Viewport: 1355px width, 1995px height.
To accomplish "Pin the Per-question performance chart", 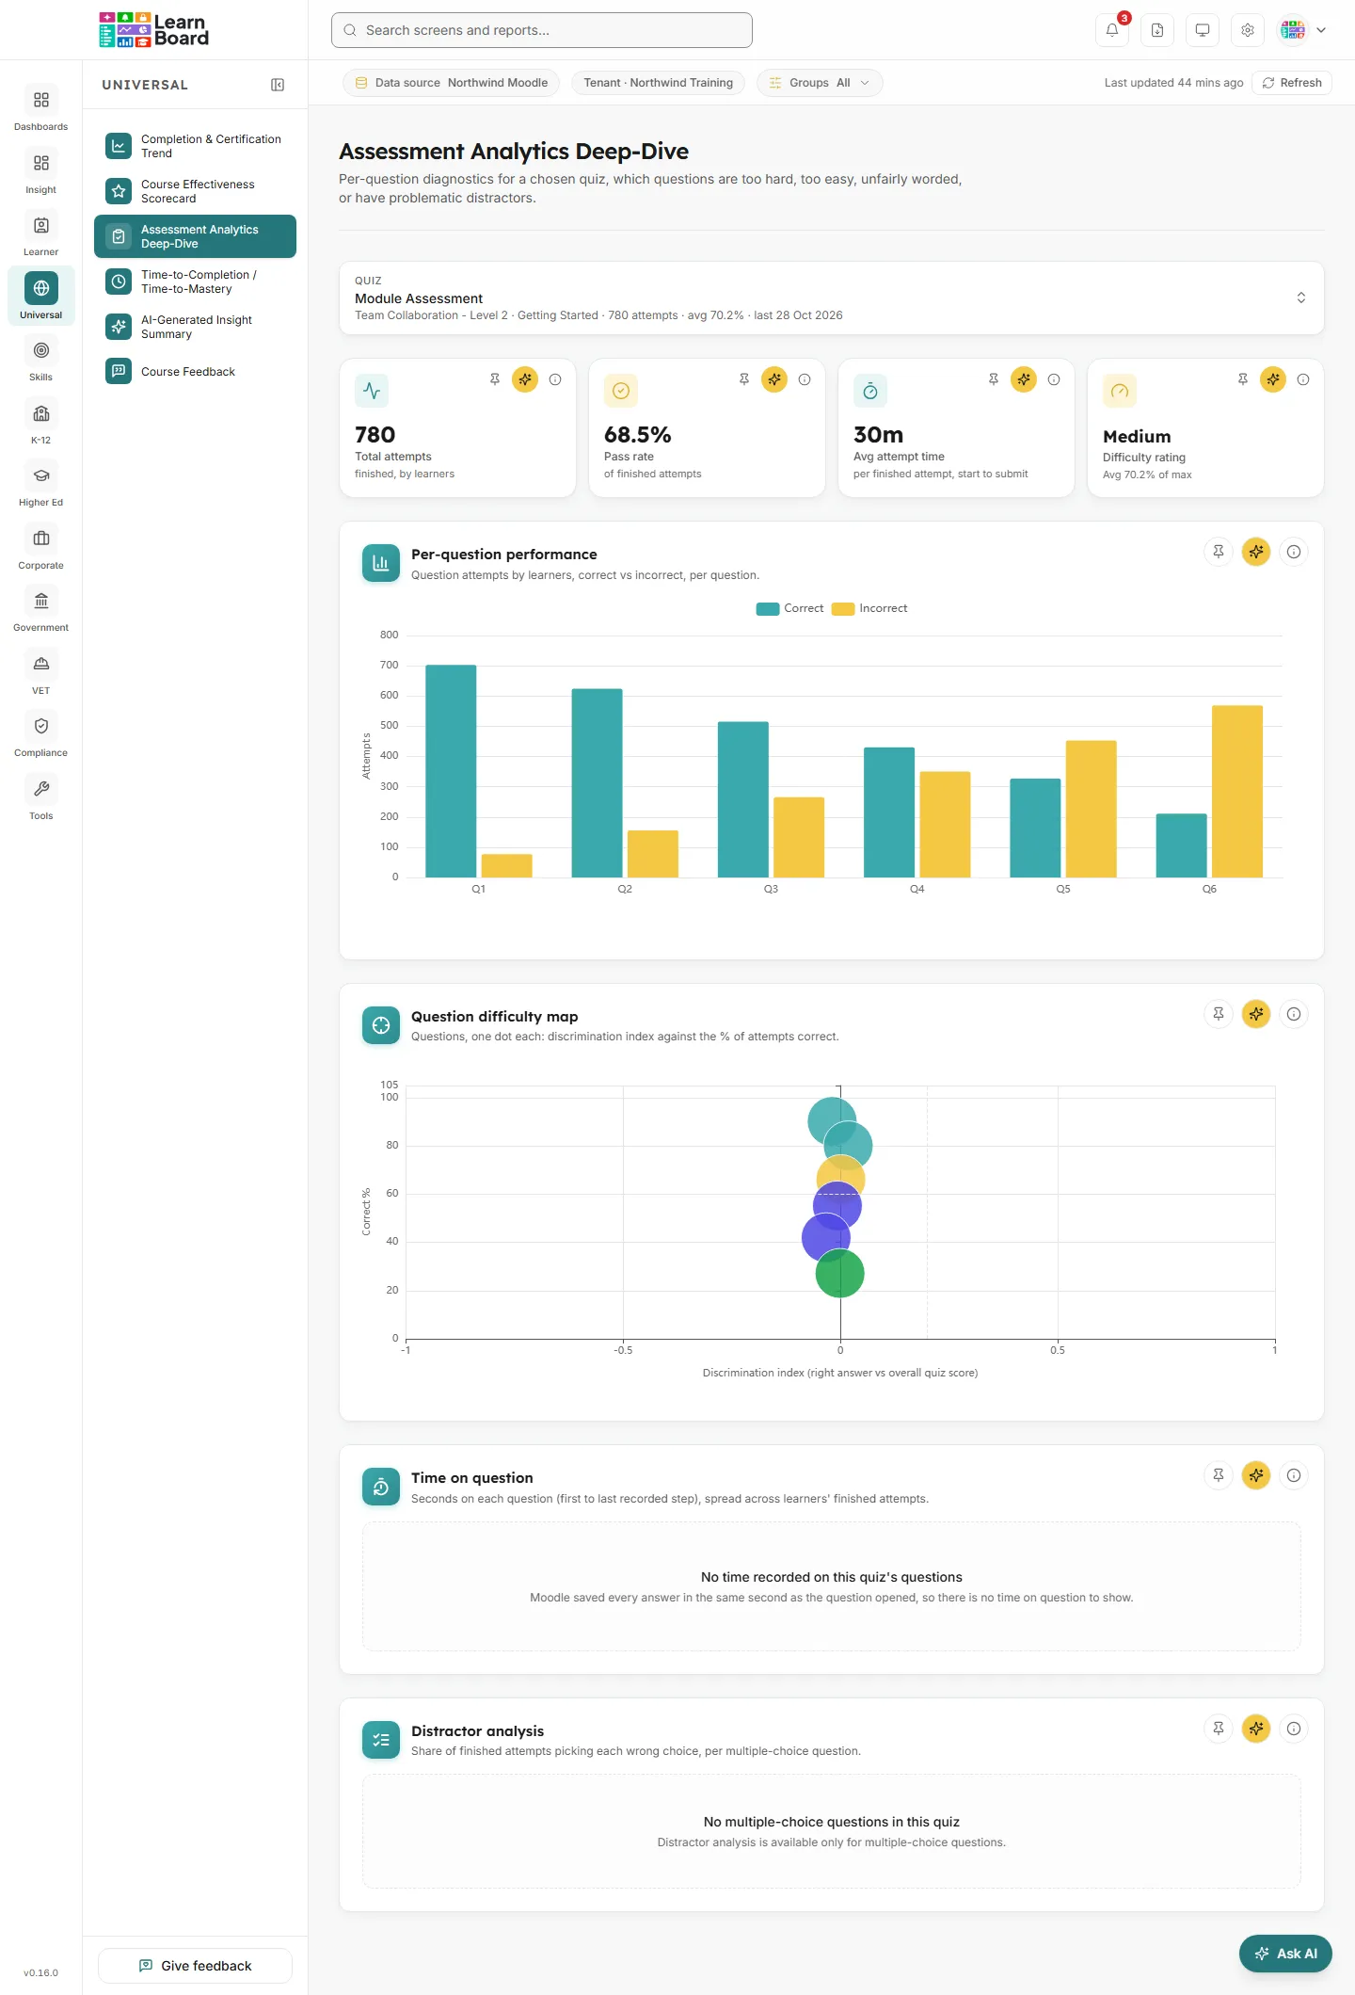I will click(1219, 552).
